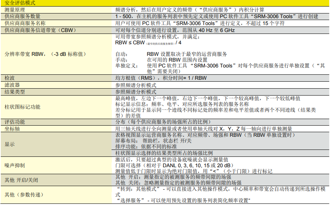Viewport: 330px width, 205px height.
Task: Select the 分辨率带宽 RBW row label
Action: [x=44, y=54]
